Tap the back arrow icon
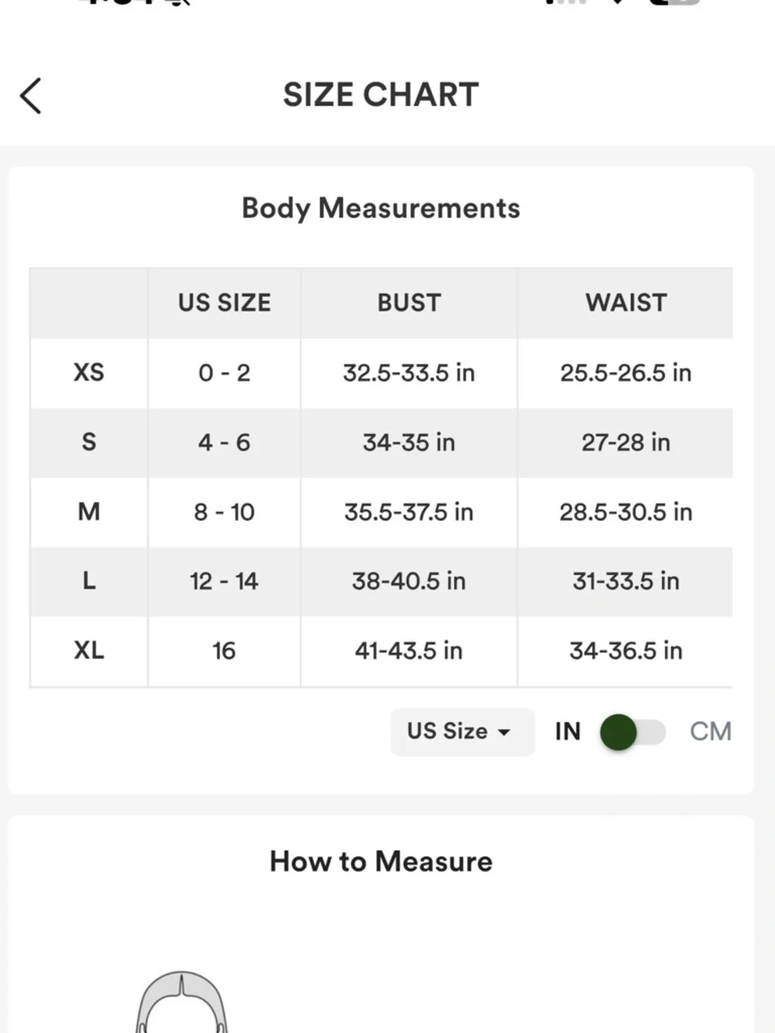 31,96
